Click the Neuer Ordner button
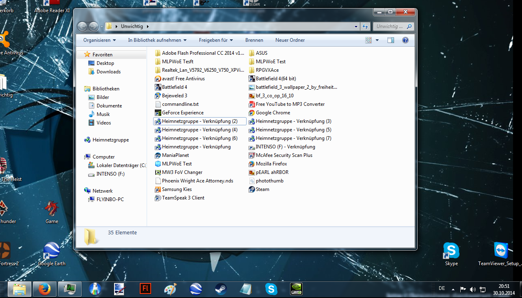 click(x=290, y=40)
